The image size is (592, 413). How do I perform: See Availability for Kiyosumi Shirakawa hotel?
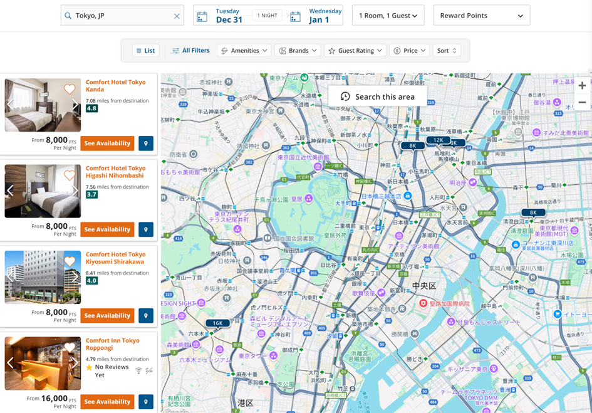[x=107, y=315]
